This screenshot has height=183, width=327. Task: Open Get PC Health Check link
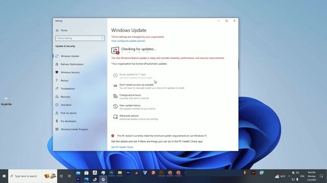pyautogui.click(x=122, y=147)
